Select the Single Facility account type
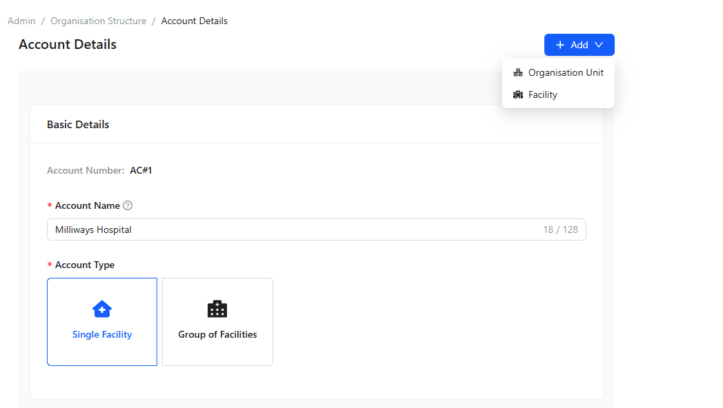The width and height of the screenshot is (723, 408). [101, 322]
